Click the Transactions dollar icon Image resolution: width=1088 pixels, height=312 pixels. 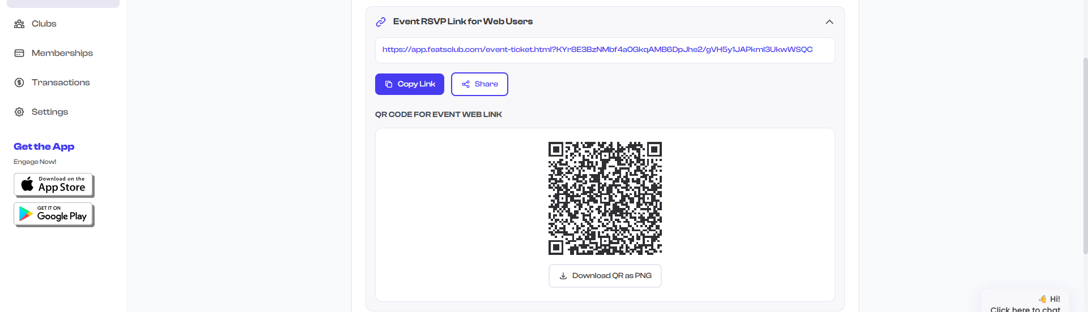click(19, 83)
